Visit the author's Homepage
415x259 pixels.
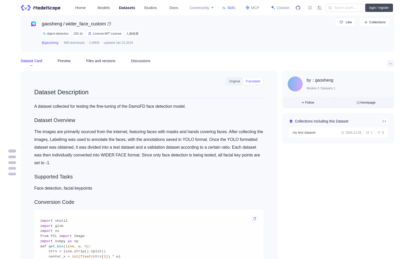[x=366, y=103]
